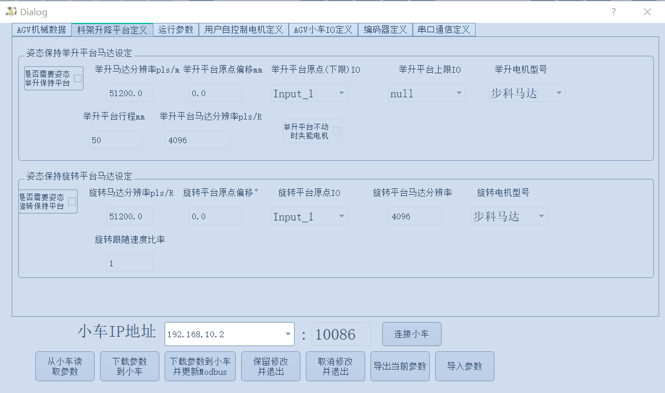Open the 编码器定义 tab
Viewport: 665px width, 393px height.
pyautogui.click(x=385, y=29)
